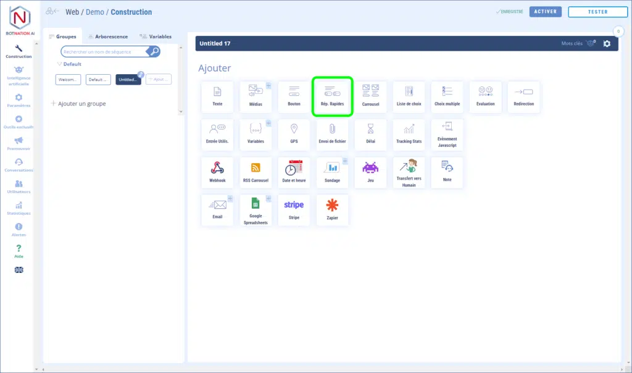Add a Carrousel element
The height and width of the screenshot is (373, 632).
point(370,97)
